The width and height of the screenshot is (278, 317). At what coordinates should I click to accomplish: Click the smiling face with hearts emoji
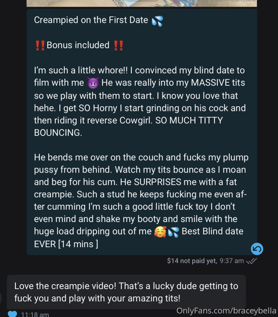tap(160, 232)
